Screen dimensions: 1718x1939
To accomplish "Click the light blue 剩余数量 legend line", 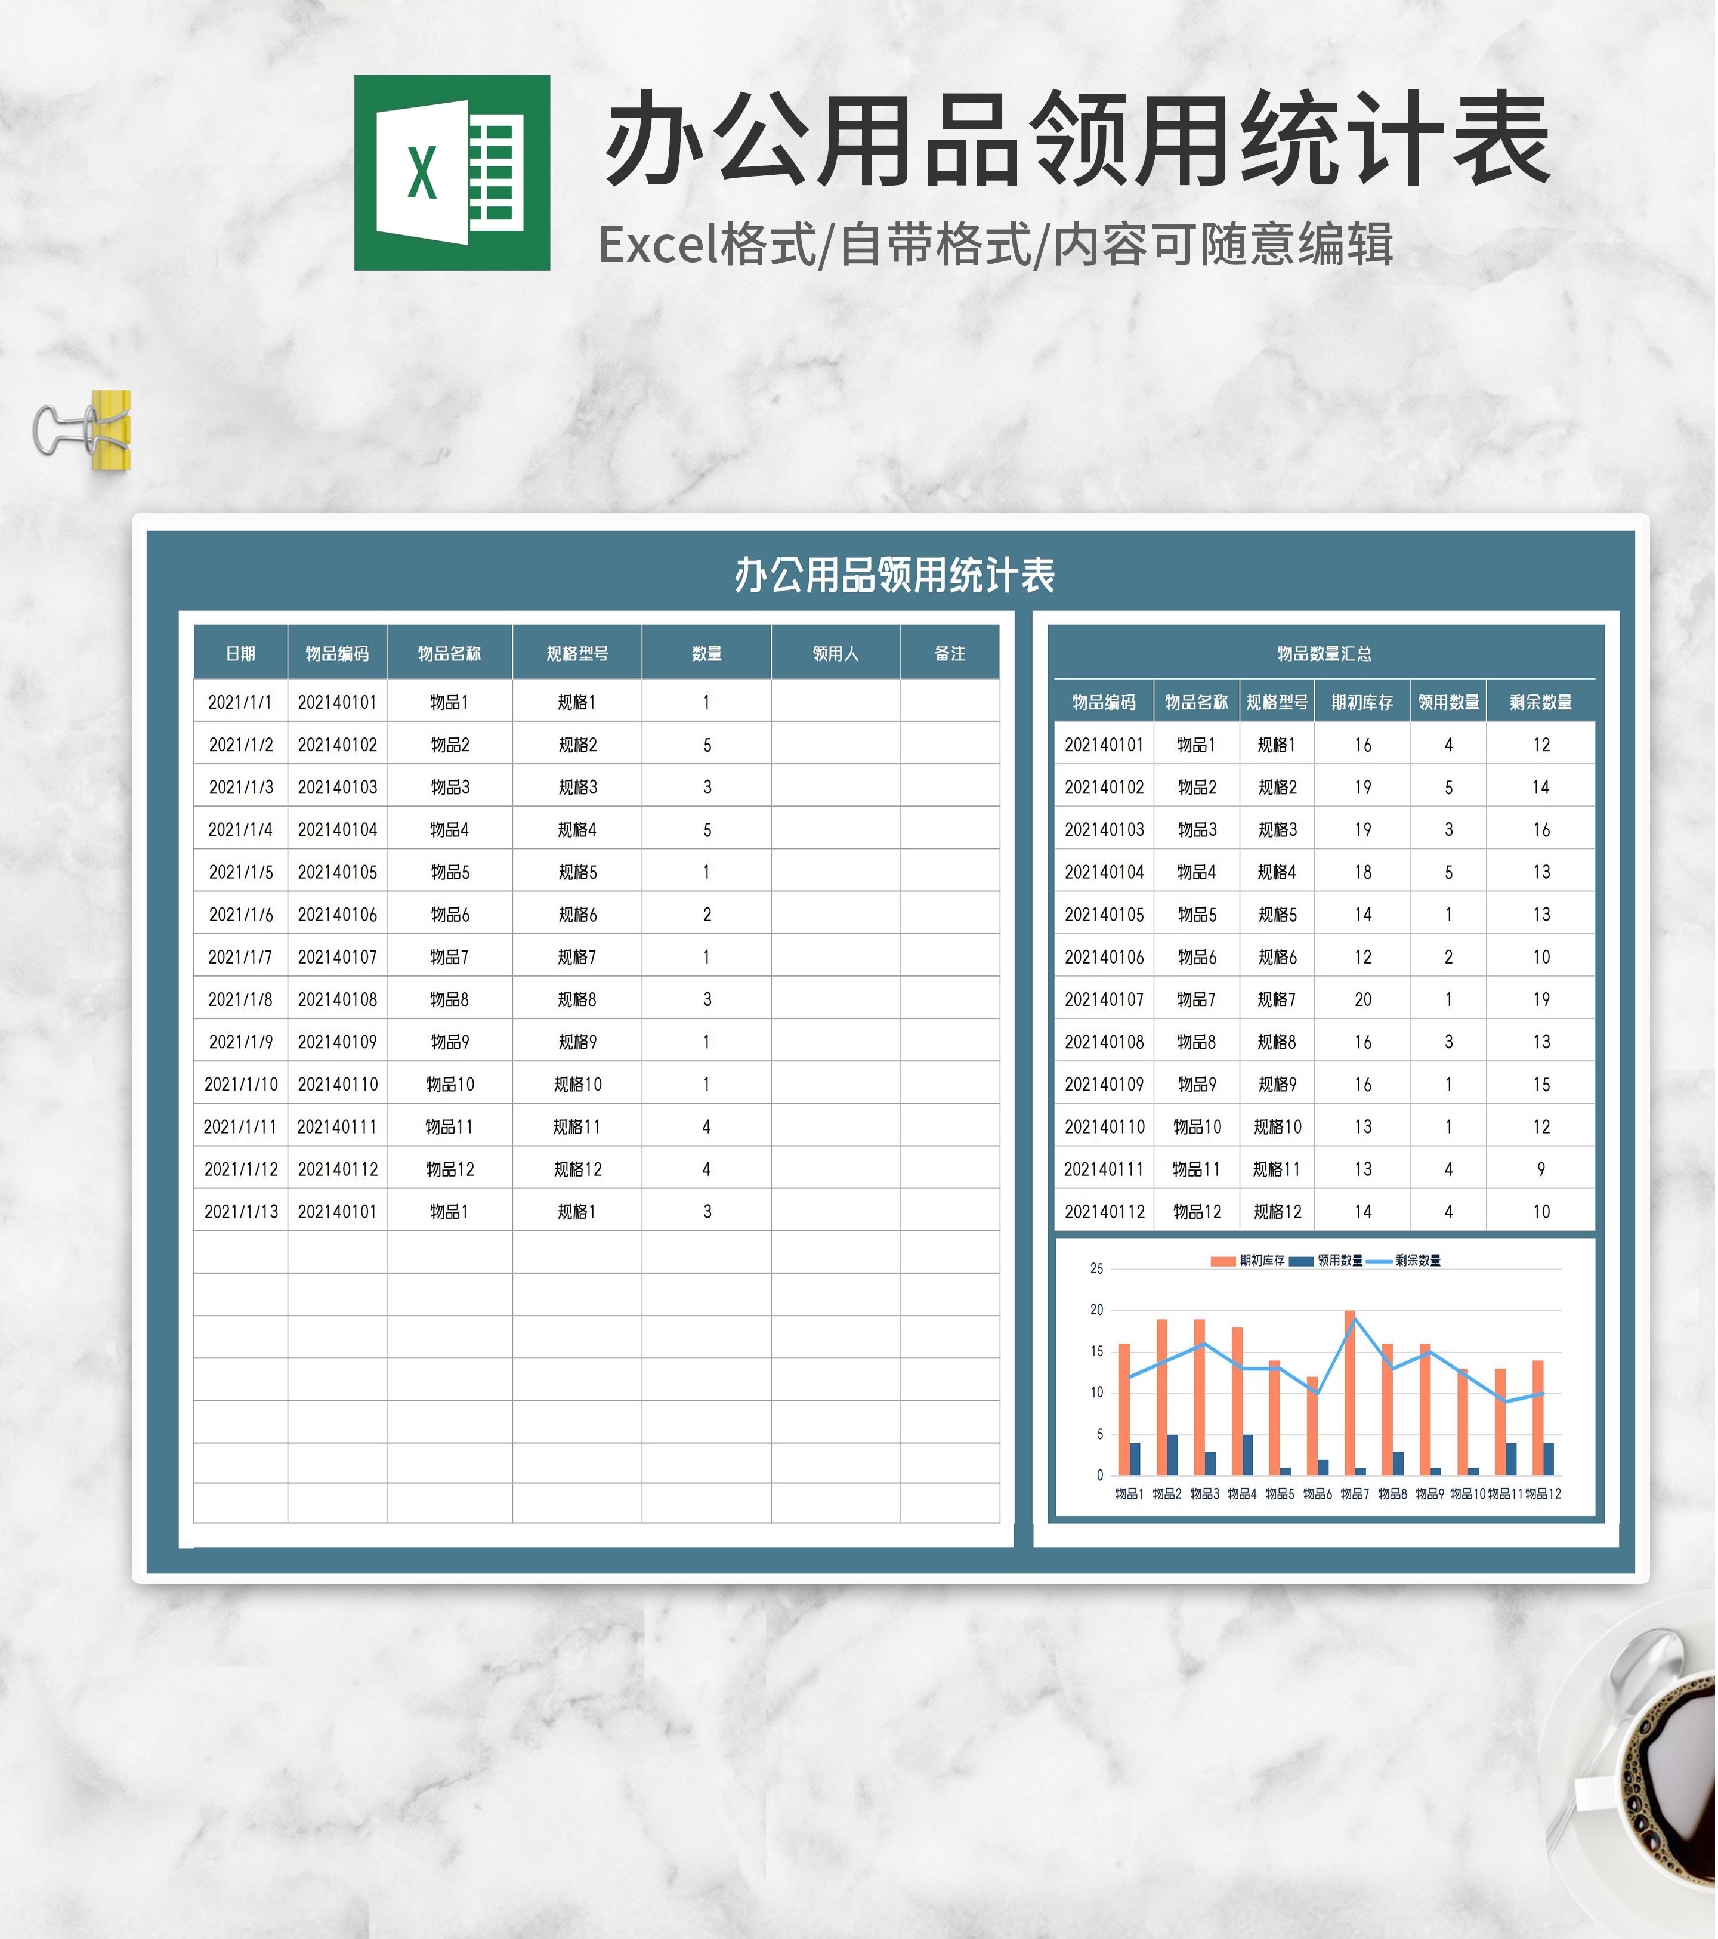I will 1380,1262.
